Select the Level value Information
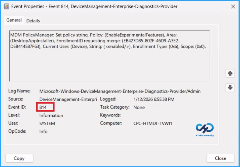 click(x=51, y=116)
